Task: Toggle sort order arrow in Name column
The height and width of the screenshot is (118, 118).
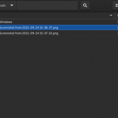Action: click(111, 15)
